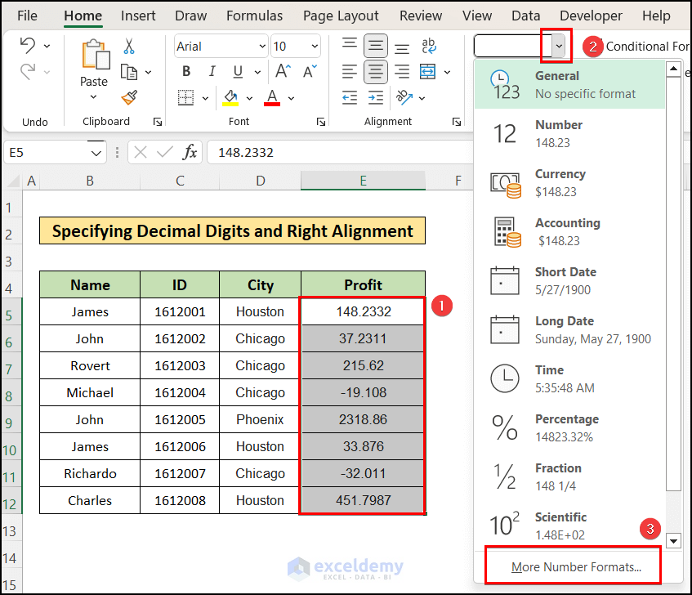
Task: Click the Undo arrow icon
Action: point(27,46)
